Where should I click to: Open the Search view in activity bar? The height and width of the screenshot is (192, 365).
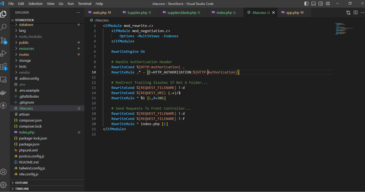tap(4, 27)
